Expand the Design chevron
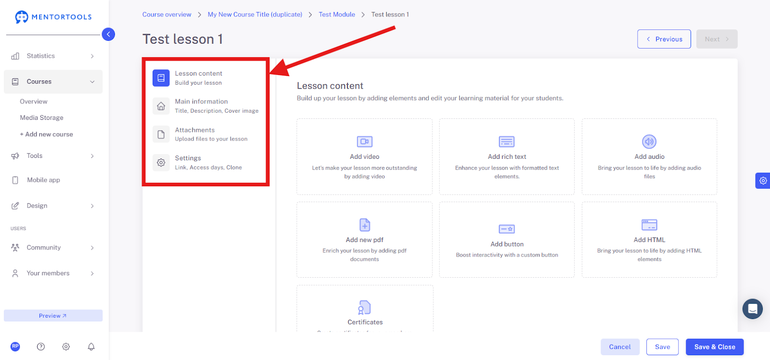The image size is (770, 360). coord(92,206)
